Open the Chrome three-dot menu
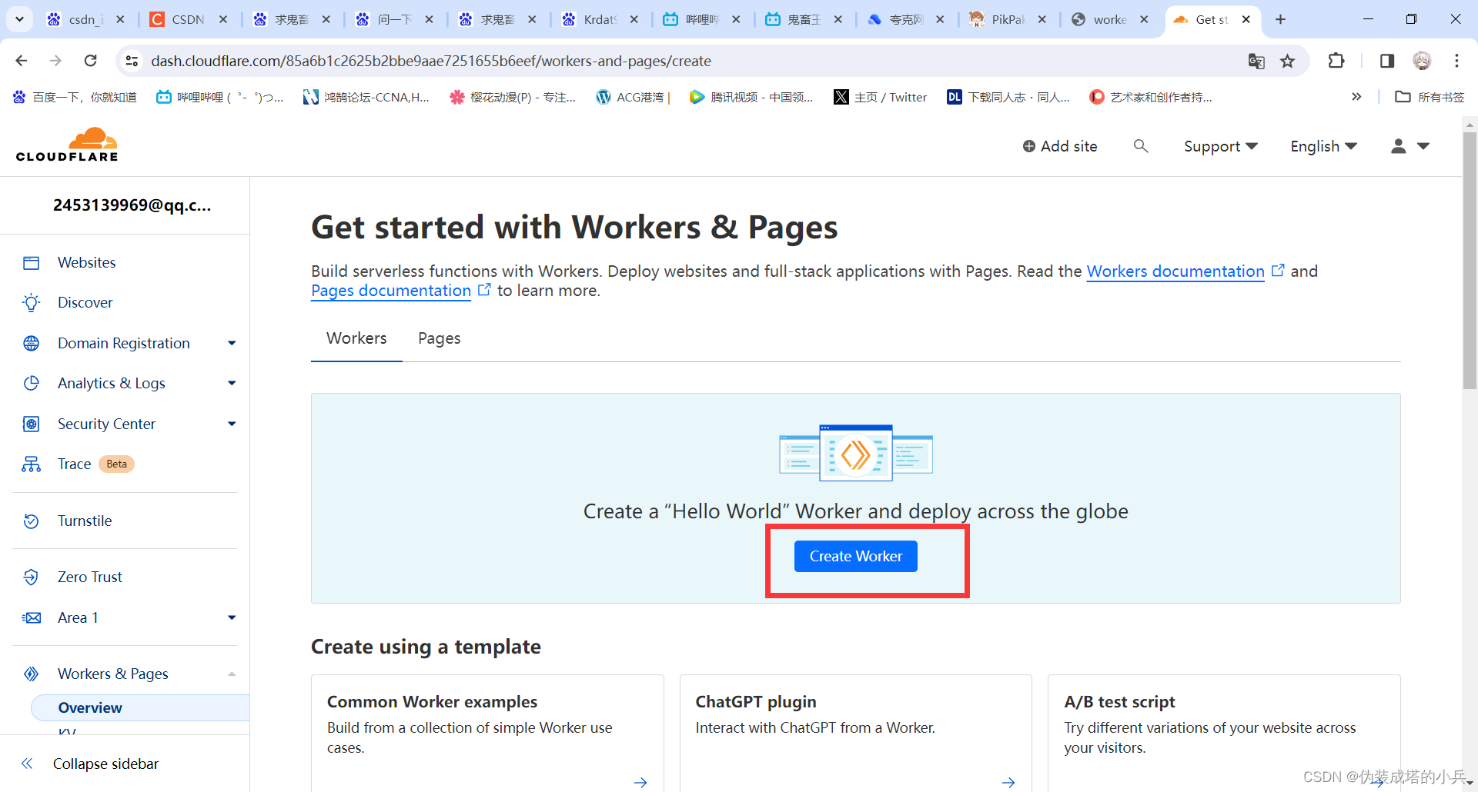This screenshot has width=1478, height=792. tap(1456, 61)
